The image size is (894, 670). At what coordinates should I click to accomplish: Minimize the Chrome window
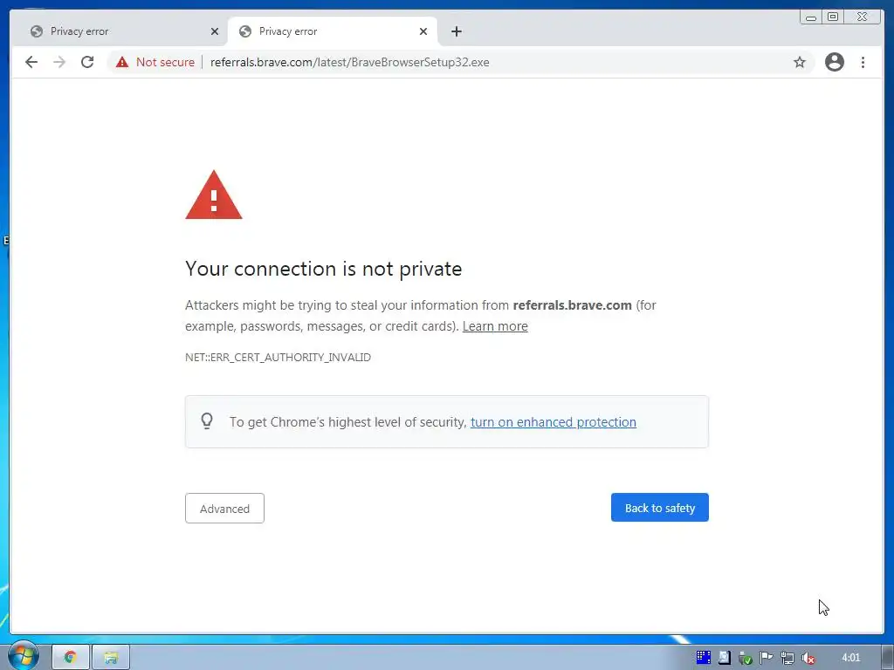811,17
